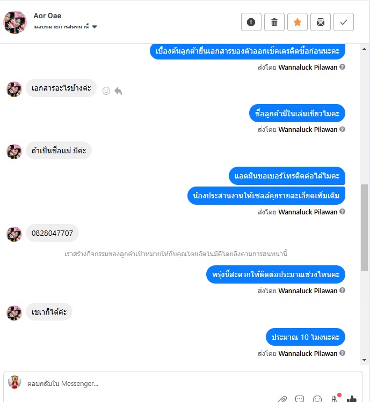
Task: Expand the assign conversation dropdown arrow
Action: 95,27
